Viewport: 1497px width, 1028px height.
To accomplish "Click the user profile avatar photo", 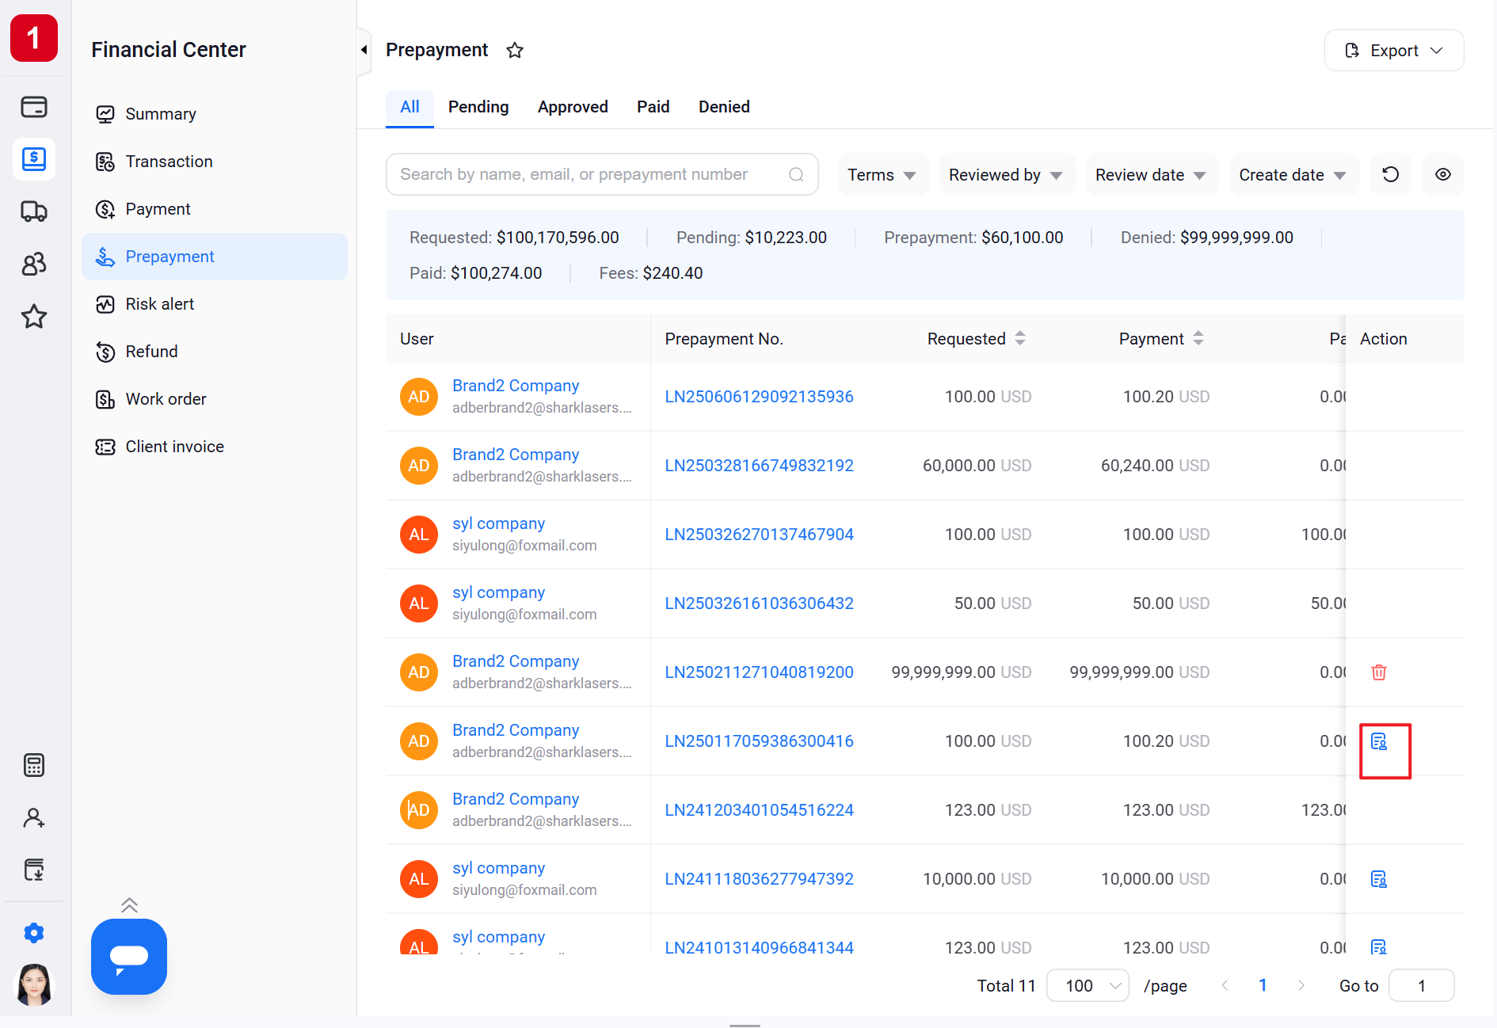I will (x=34, y=985).
